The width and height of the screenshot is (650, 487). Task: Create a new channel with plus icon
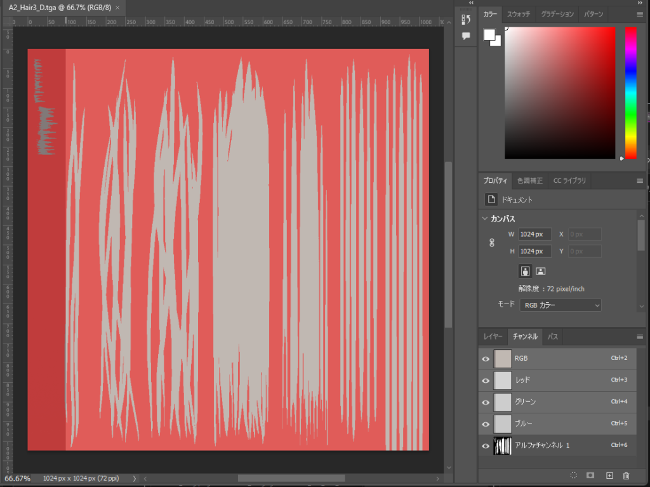pyautogui.click(x=609, y=476)
